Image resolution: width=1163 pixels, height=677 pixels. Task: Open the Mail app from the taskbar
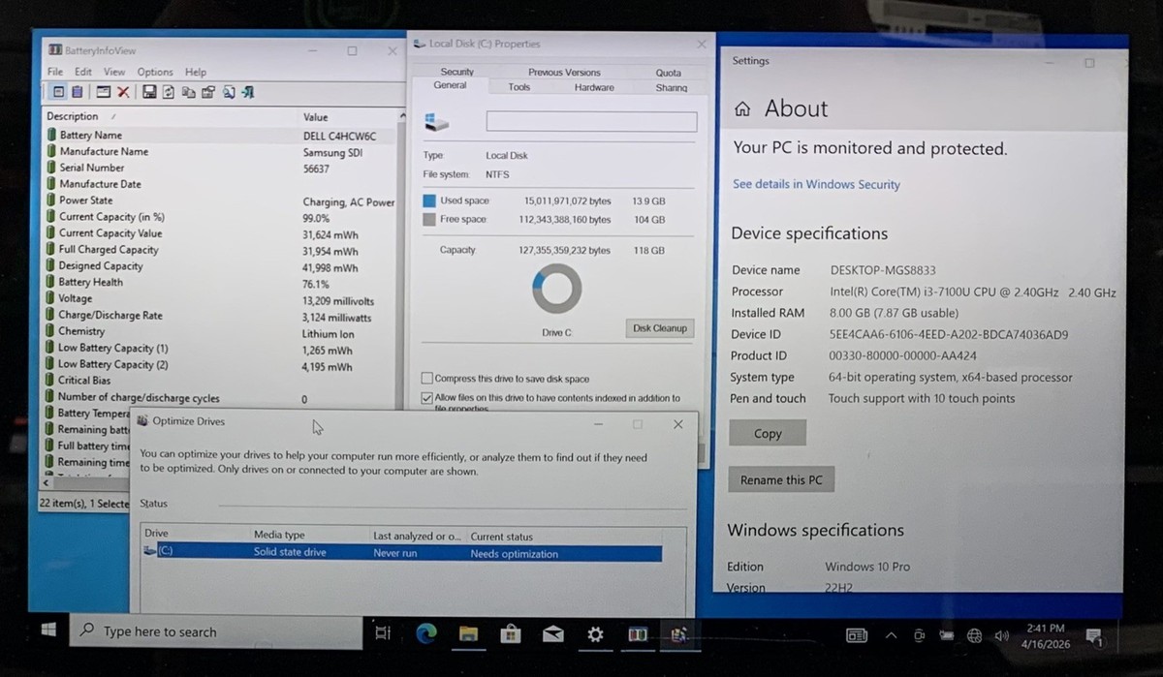553,635
